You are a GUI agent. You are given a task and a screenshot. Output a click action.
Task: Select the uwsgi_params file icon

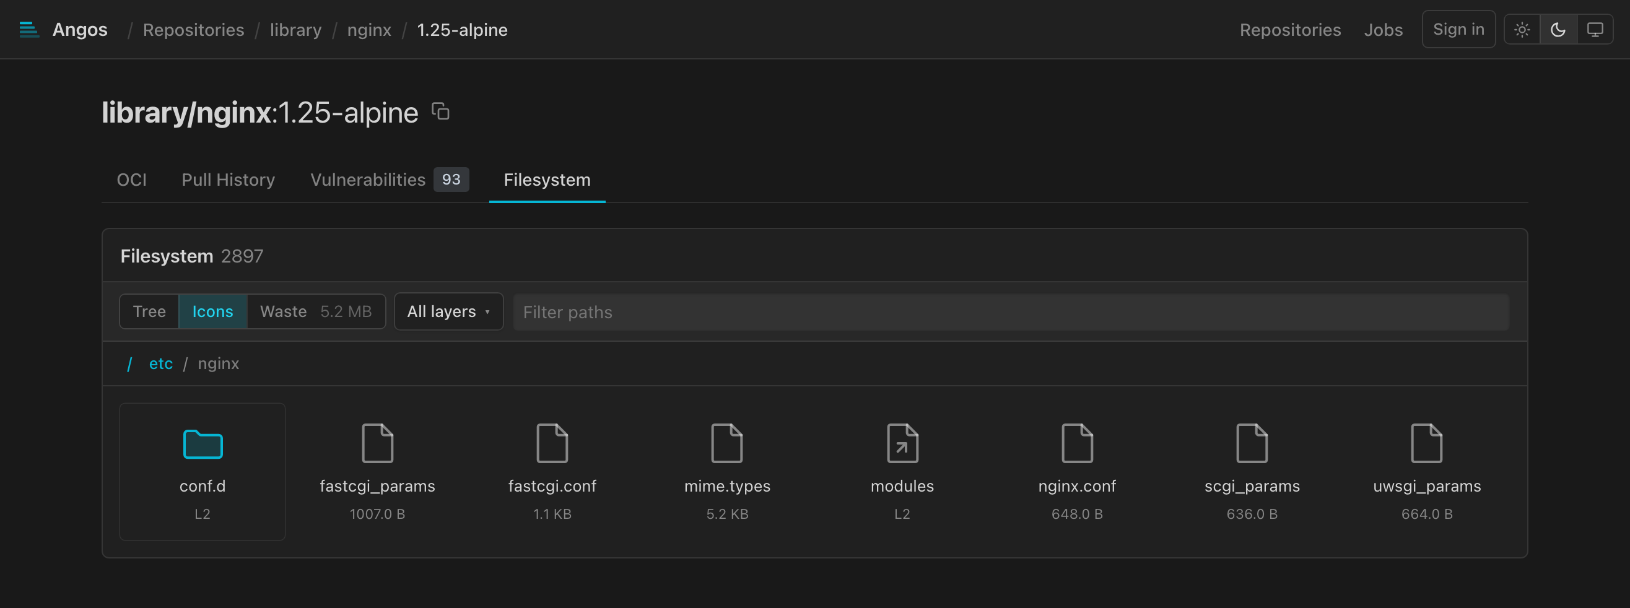[1427, 443]
